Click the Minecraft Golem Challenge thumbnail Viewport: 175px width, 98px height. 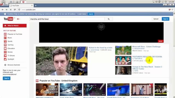tap(123, 50)
